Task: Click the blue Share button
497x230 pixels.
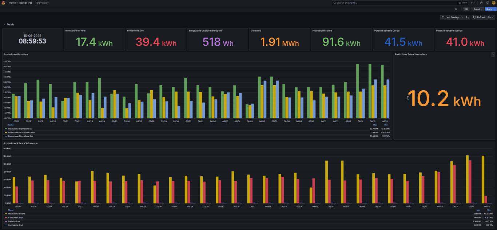Action: (x=489, y=9)
